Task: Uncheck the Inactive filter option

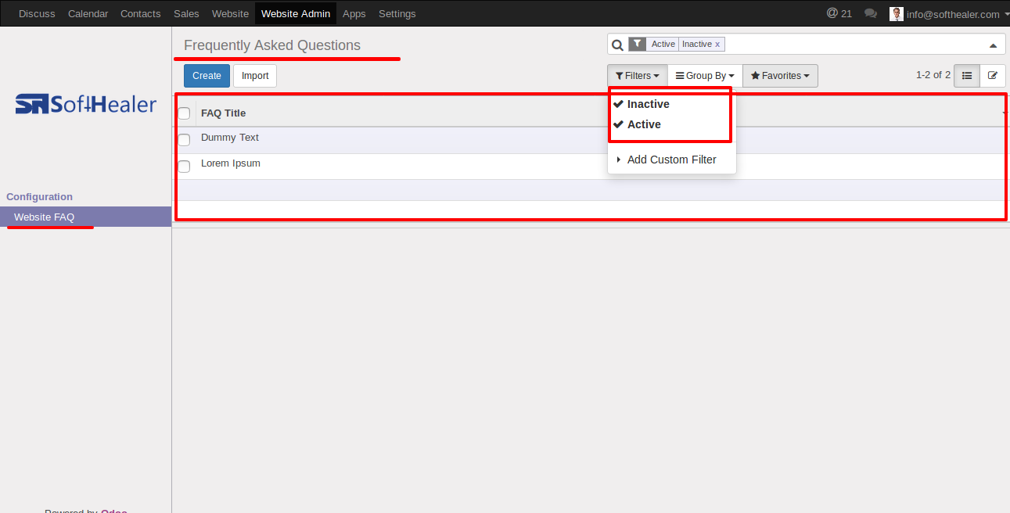Action: tap(648, 104)
